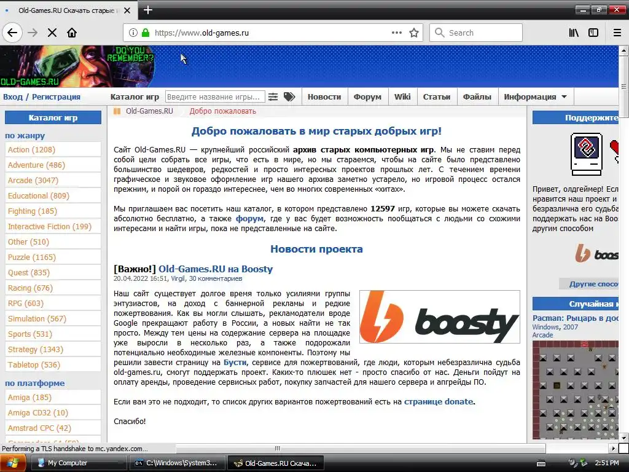The width and height of the screenshot is (629, 472).
Task: Select the Puzzle (1165) genre
Action: (x=53, y=258)
